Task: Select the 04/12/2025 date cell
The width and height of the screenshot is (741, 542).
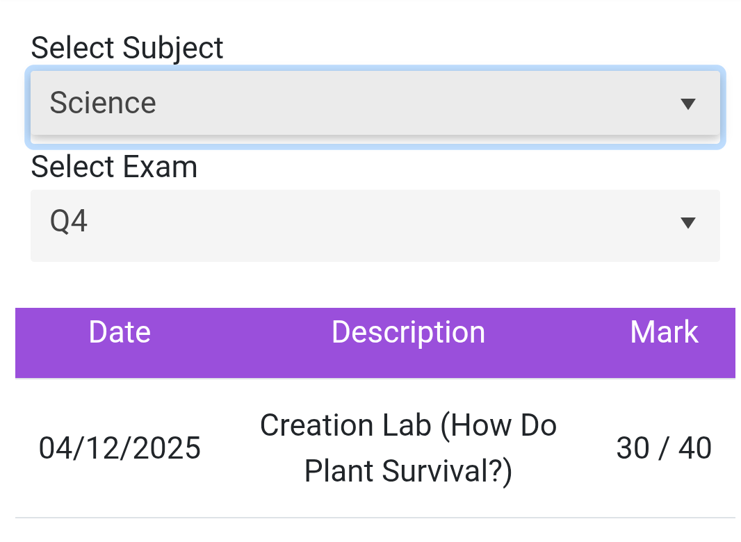Action: (120, 448)
